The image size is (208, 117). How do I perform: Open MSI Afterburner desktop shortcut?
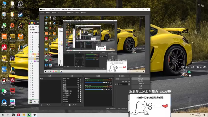pyautogui.click(x=4, y=27)
